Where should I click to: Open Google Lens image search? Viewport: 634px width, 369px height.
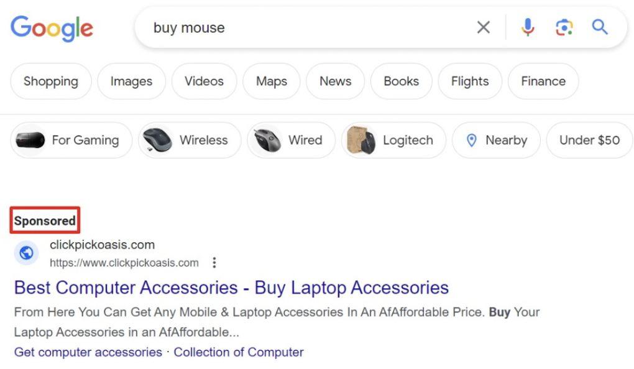pos(564,27)
